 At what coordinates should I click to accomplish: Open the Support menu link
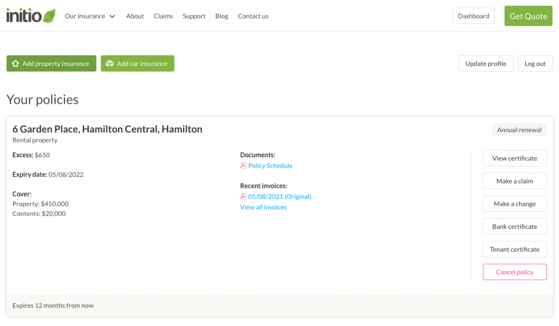pyautogui.click(x=194, y=16)
